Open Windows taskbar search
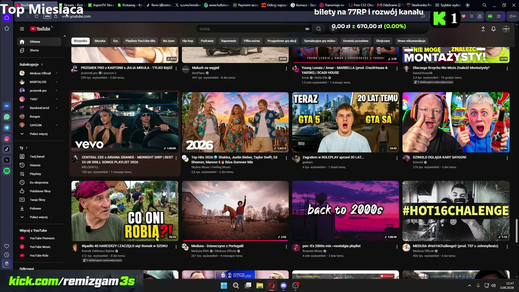Screen dimensions: 519x292 pyautogui.click(x=236, y=286)
